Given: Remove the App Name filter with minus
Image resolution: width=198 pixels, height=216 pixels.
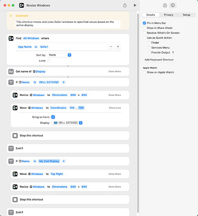Looking at the screenshot, I should click(111, 47).
